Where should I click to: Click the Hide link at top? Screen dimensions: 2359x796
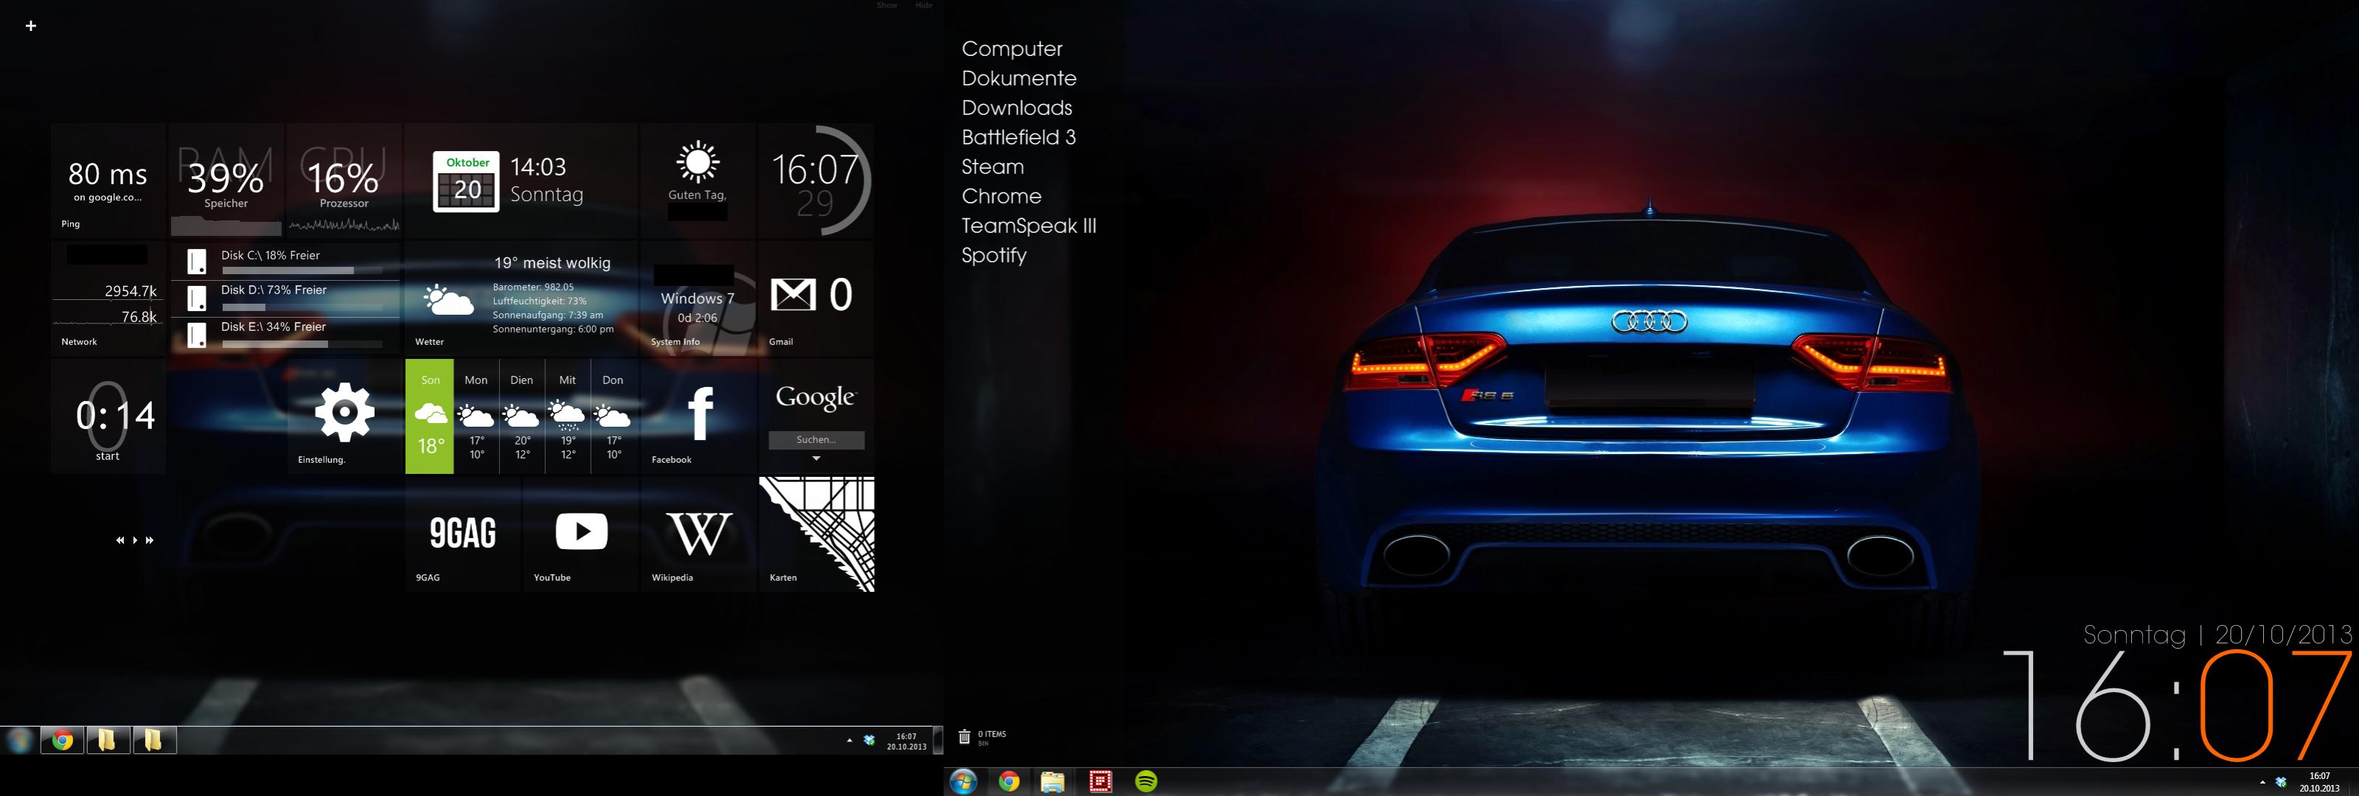(923, 5)
